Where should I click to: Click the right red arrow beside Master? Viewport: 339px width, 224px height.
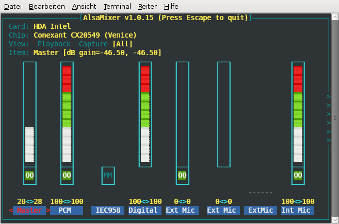(48, 210)
